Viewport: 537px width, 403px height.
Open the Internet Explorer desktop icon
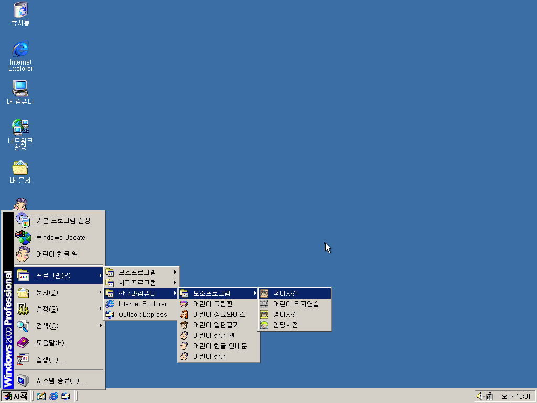point(20,56)
